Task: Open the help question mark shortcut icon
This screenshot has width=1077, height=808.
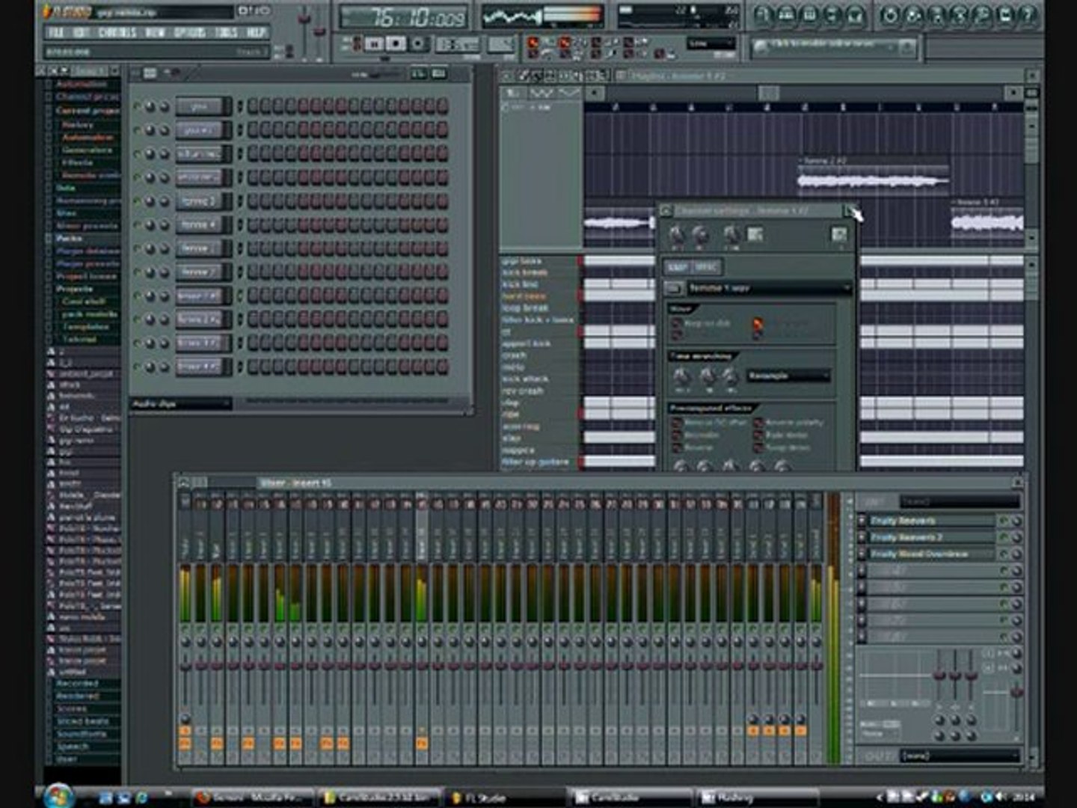Action: pyautogui.click(x=1028, y=15)
